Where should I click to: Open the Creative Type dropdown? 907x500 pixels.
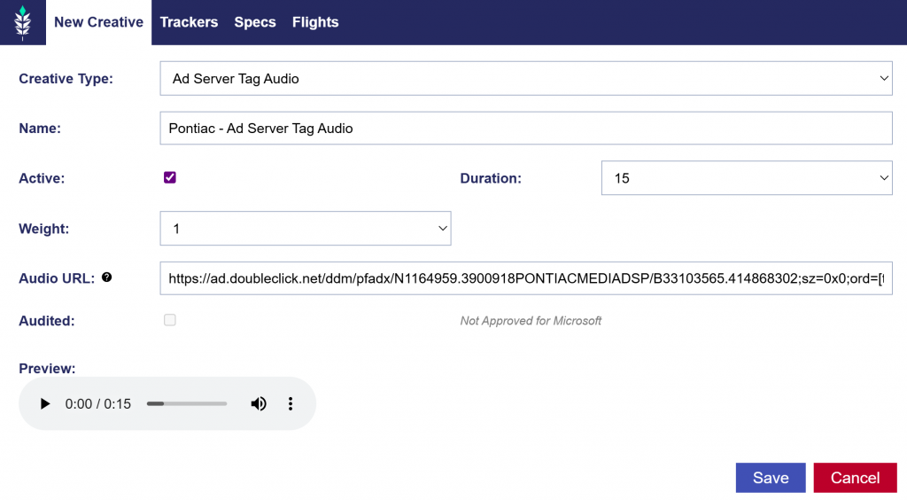[x=526, y=79]
